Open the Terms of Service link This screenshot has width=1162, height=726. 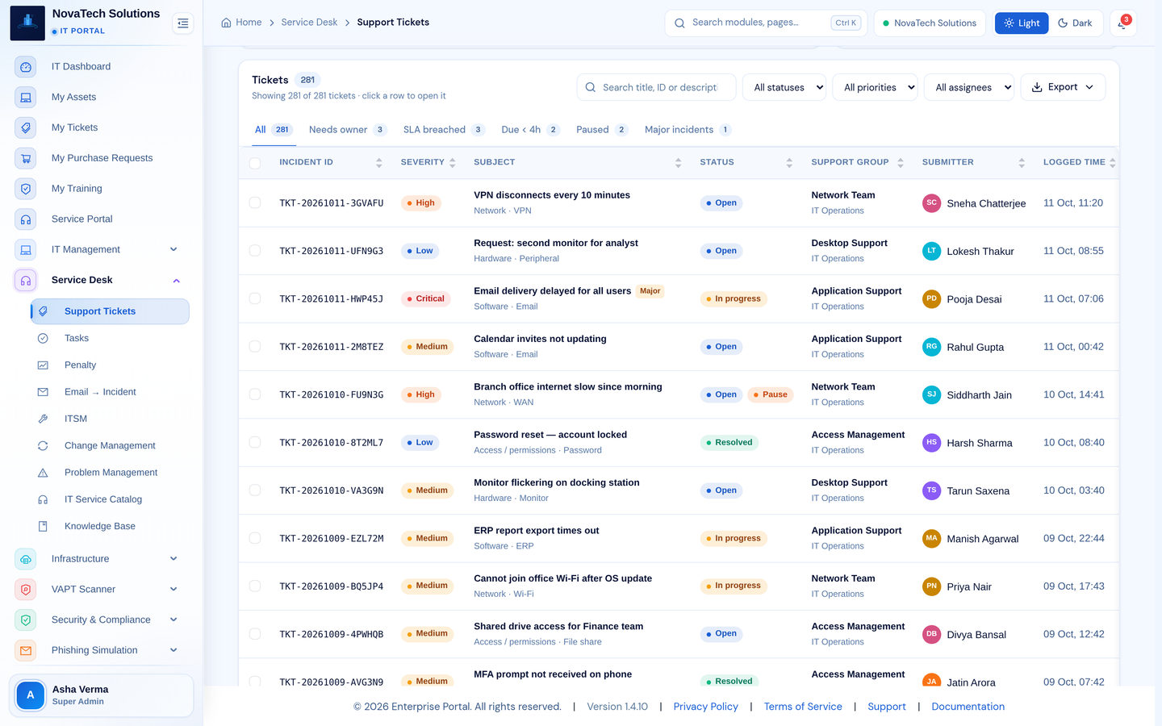803,707
